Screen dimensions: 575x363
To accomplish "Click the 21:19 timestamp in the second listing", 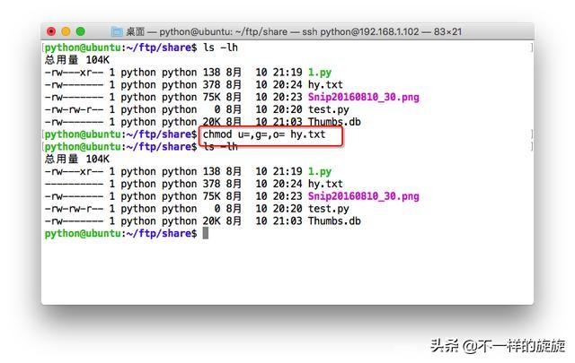I will [x=287, y=171].
